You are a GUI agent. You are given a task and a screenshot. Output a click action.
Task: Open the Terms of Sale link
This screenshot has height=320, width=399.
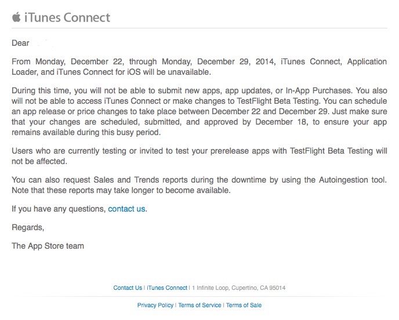(244, 305)
